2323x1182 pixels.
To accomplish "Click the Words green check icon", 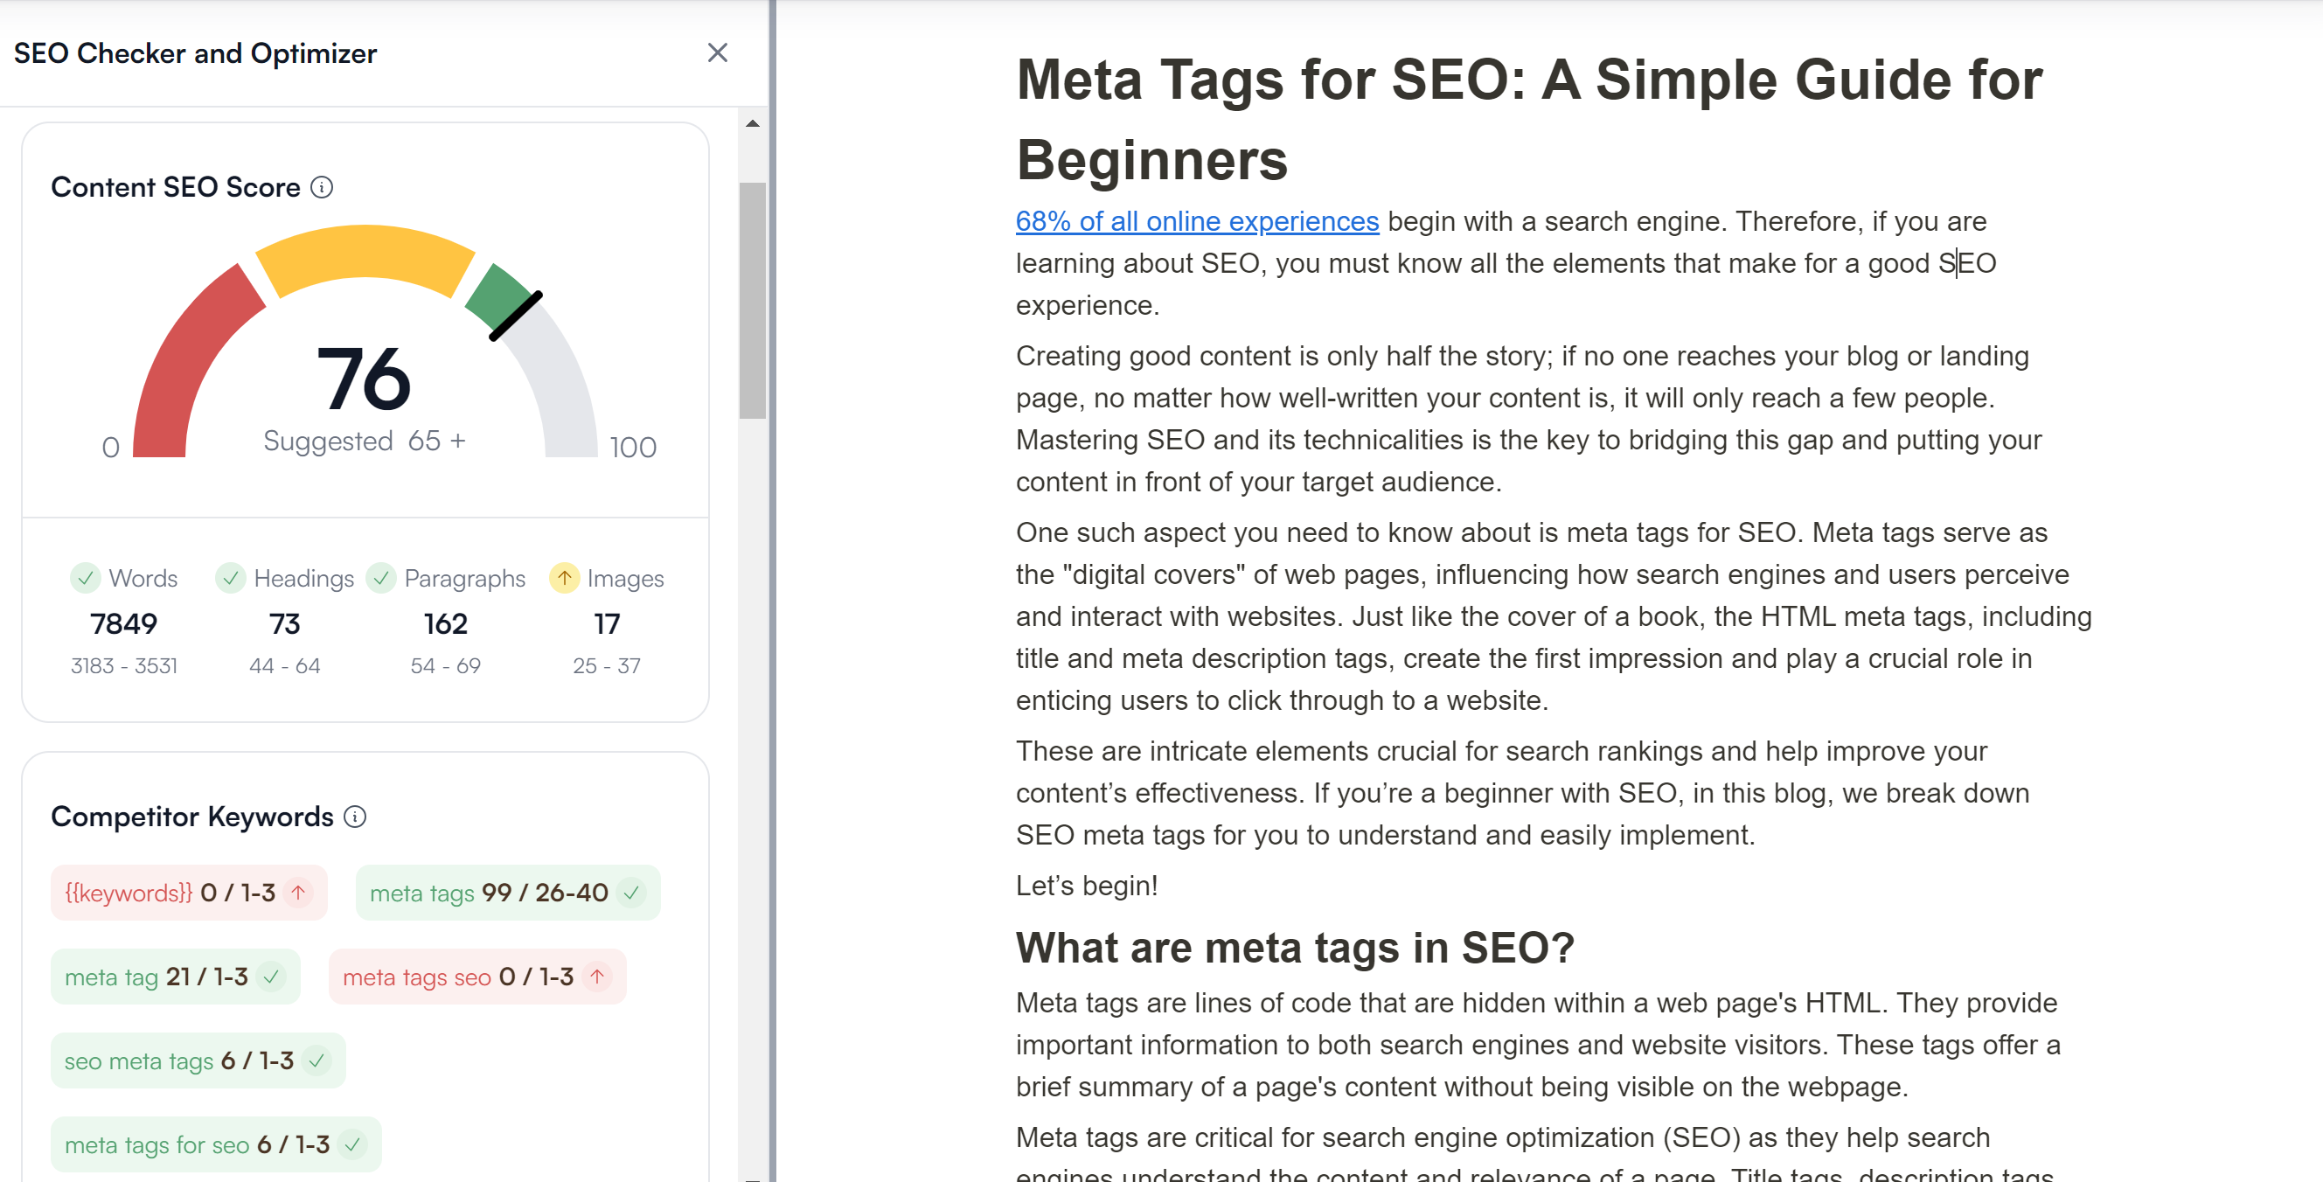I will pyautogui.click(x=85, y=578).
